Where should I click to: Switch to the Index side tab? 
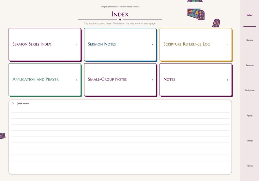[250, 15]
